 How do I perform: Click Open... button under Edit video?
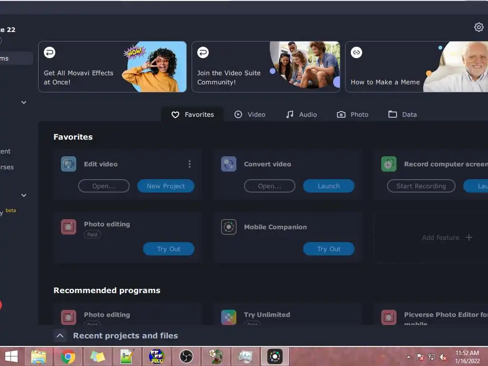point(103,186)
